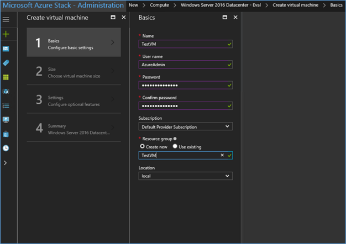Image resolution: width=346 pixels, height=244 pixels.
Task: Select the Use existing radio button
Action: 175,146
